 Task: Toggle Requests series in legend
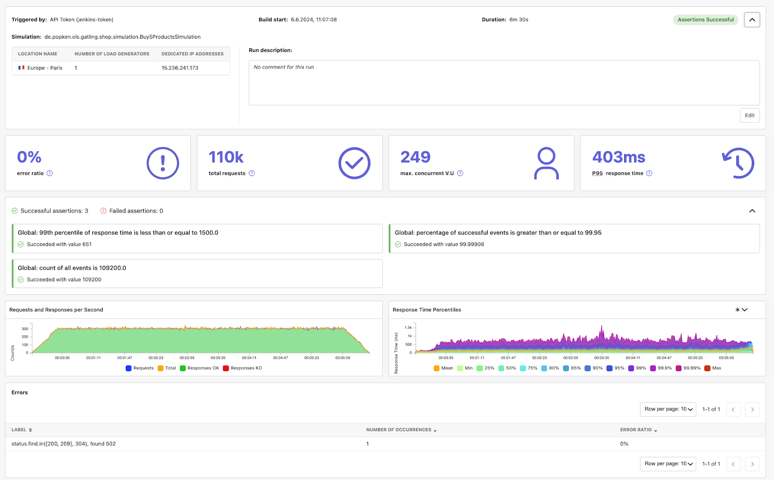(140, 368)
